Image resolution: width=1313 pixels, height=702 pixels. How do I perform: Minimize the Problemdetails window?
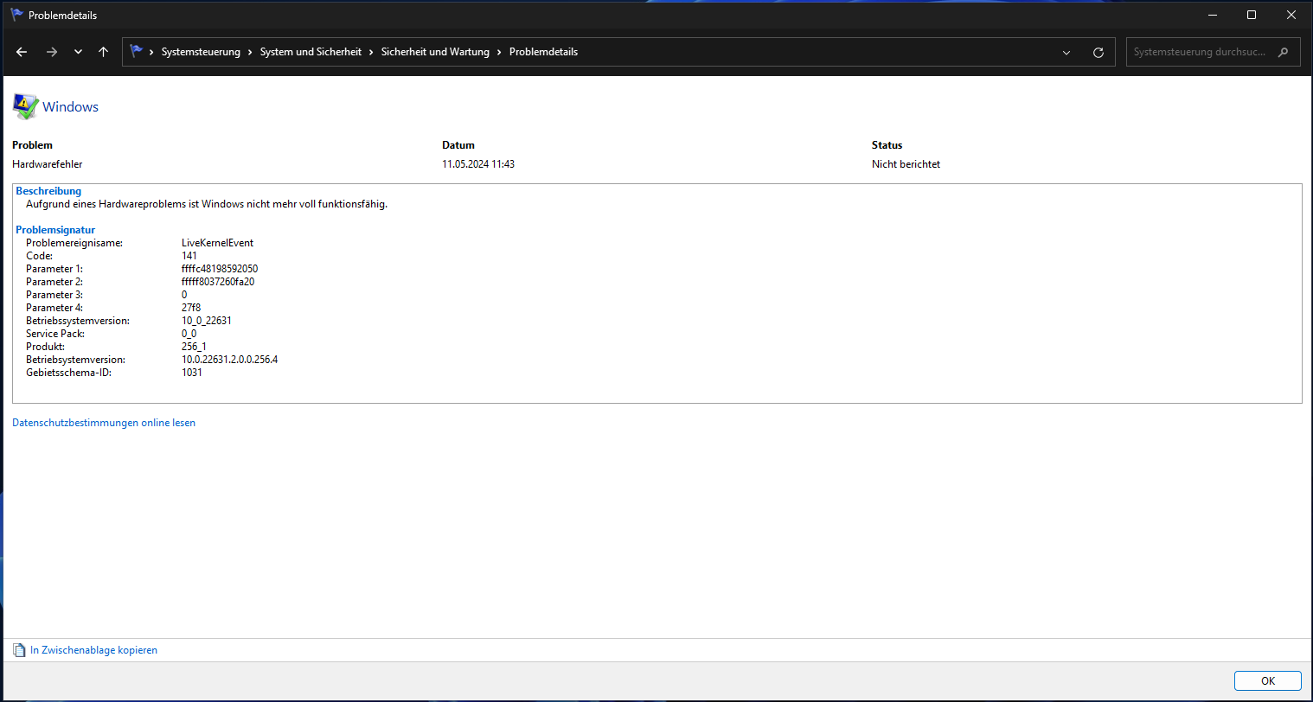click(1213, 15)
